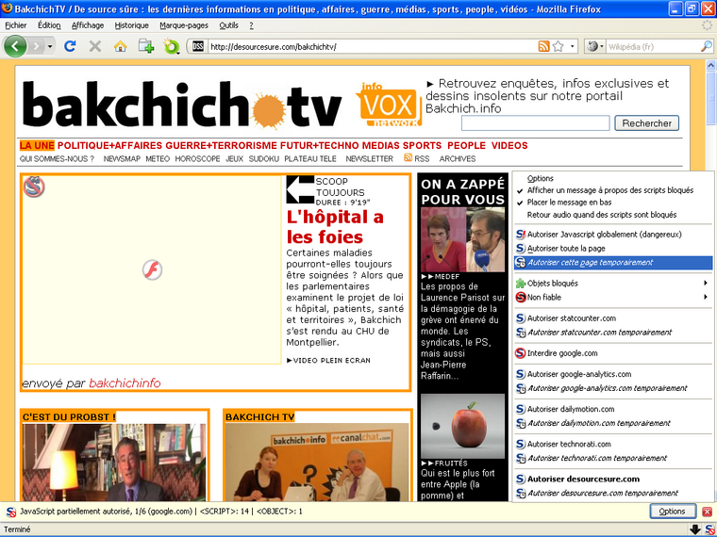Image resolution: width=717 pixels, height=537 pixels.
Task: Choose 'Autoriser dailymotion.com temporairement'
Action: [x=612, y=423]
